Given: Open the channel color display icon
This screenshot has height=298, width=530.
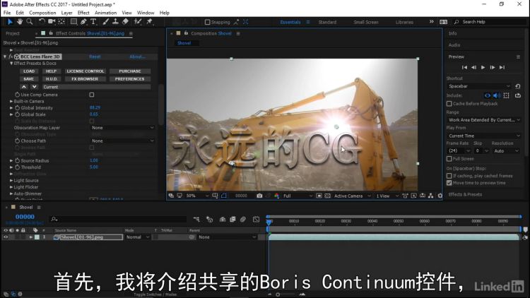Looking at the screenshot, I should point(277,196).
